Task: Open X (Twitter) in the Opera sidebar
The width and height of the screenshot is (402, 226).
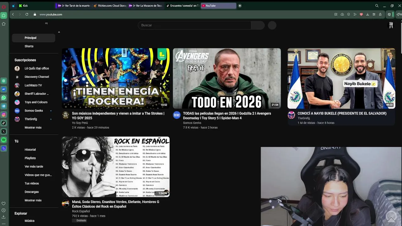Action: coord(4,132)
